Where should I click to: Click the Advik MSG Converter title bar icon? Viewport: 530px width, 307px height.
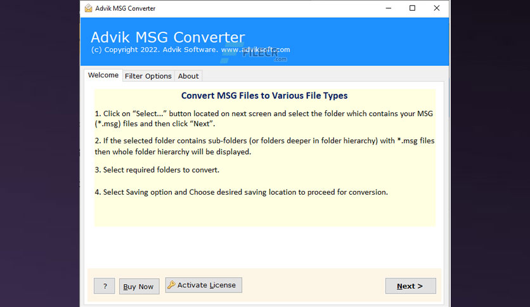coord(88,8)
